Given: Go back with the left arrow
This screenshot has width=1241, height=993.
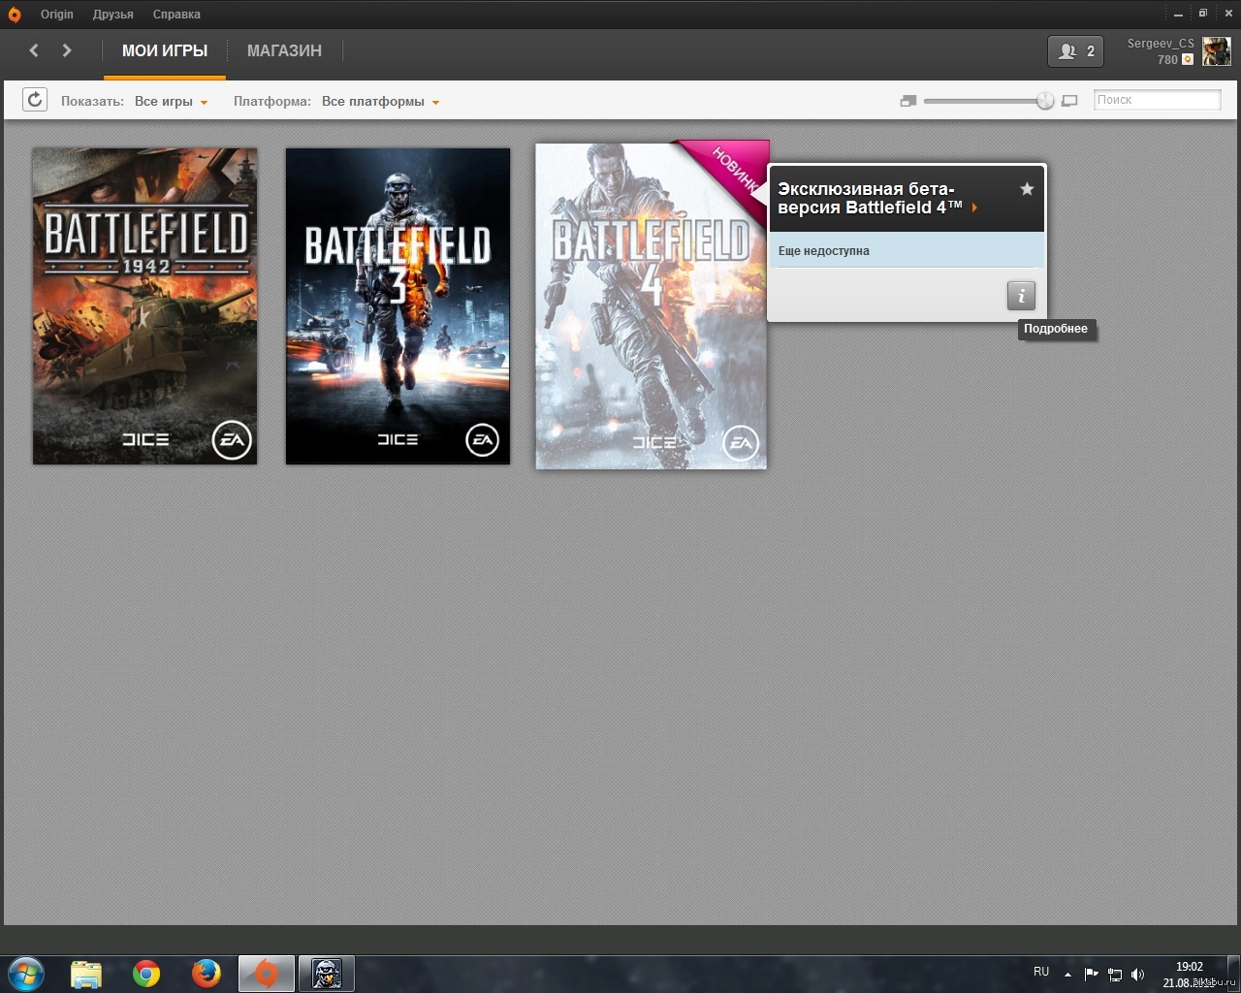Looking at the screenshot, I should 34,50.
